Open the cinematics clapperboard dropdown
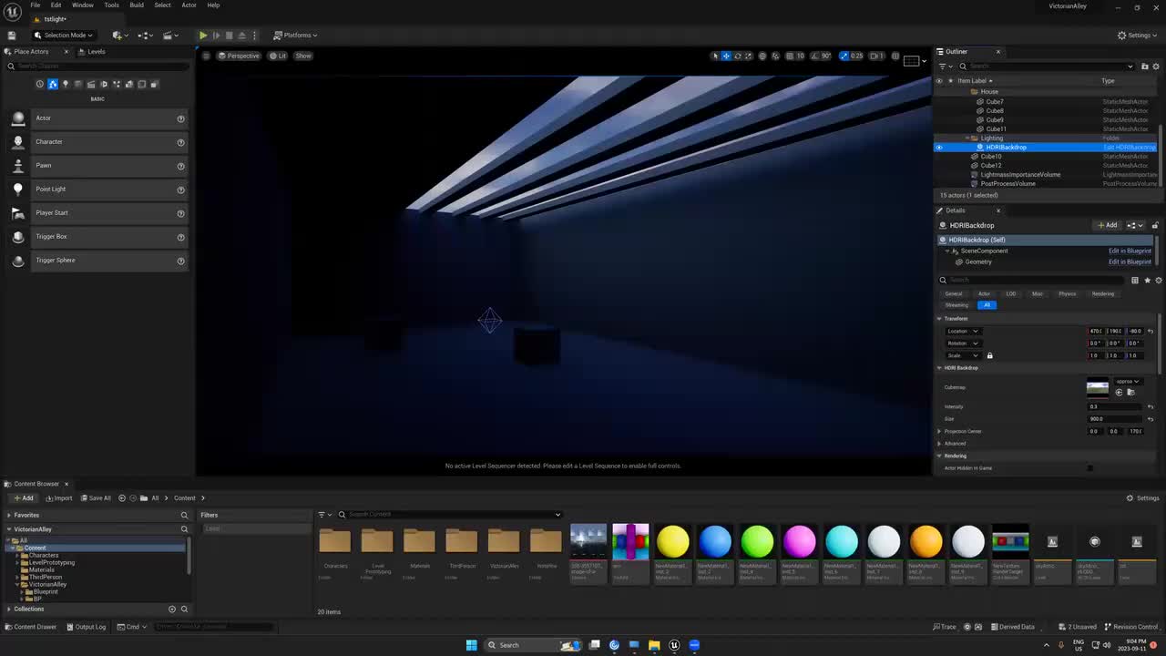 point(170,35)
